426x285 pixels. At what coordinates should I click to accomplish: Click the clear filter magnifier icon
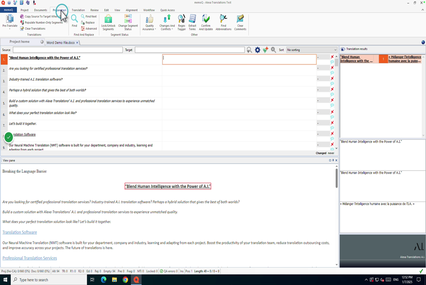pyautogui.click(x=274, y=50)
